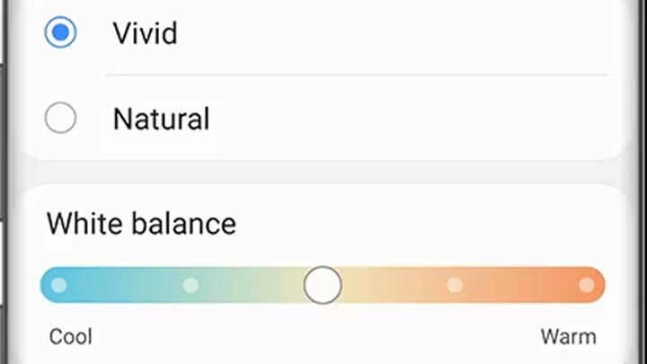The height and width of the screenshot is (364, 647).
Task: Click the Vivid text label
Action: pyautogui.click(x=145, y=33)
